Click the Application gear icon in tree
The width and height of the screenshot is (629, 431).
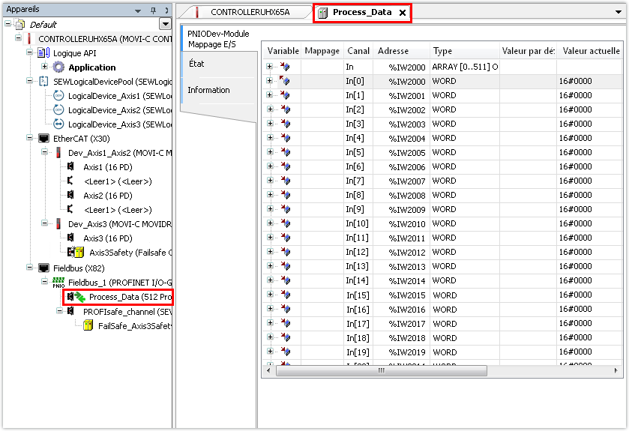[x=58, y=67]
